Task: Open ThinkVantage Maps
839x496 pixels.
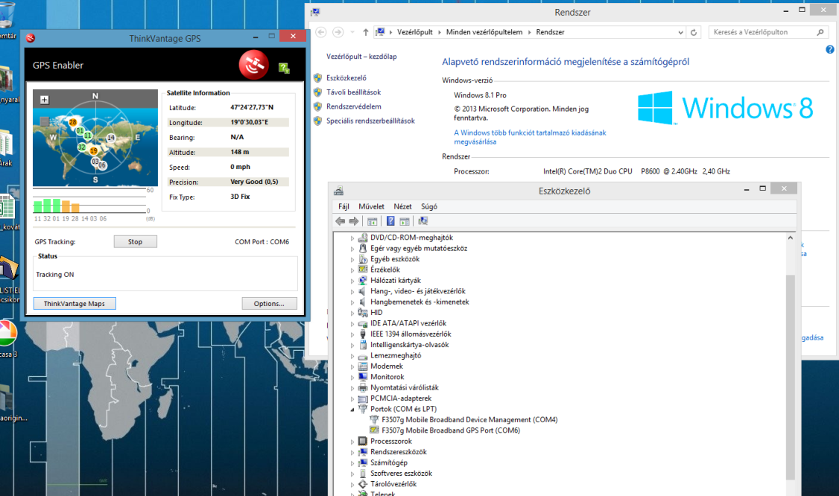Action: 75,303
